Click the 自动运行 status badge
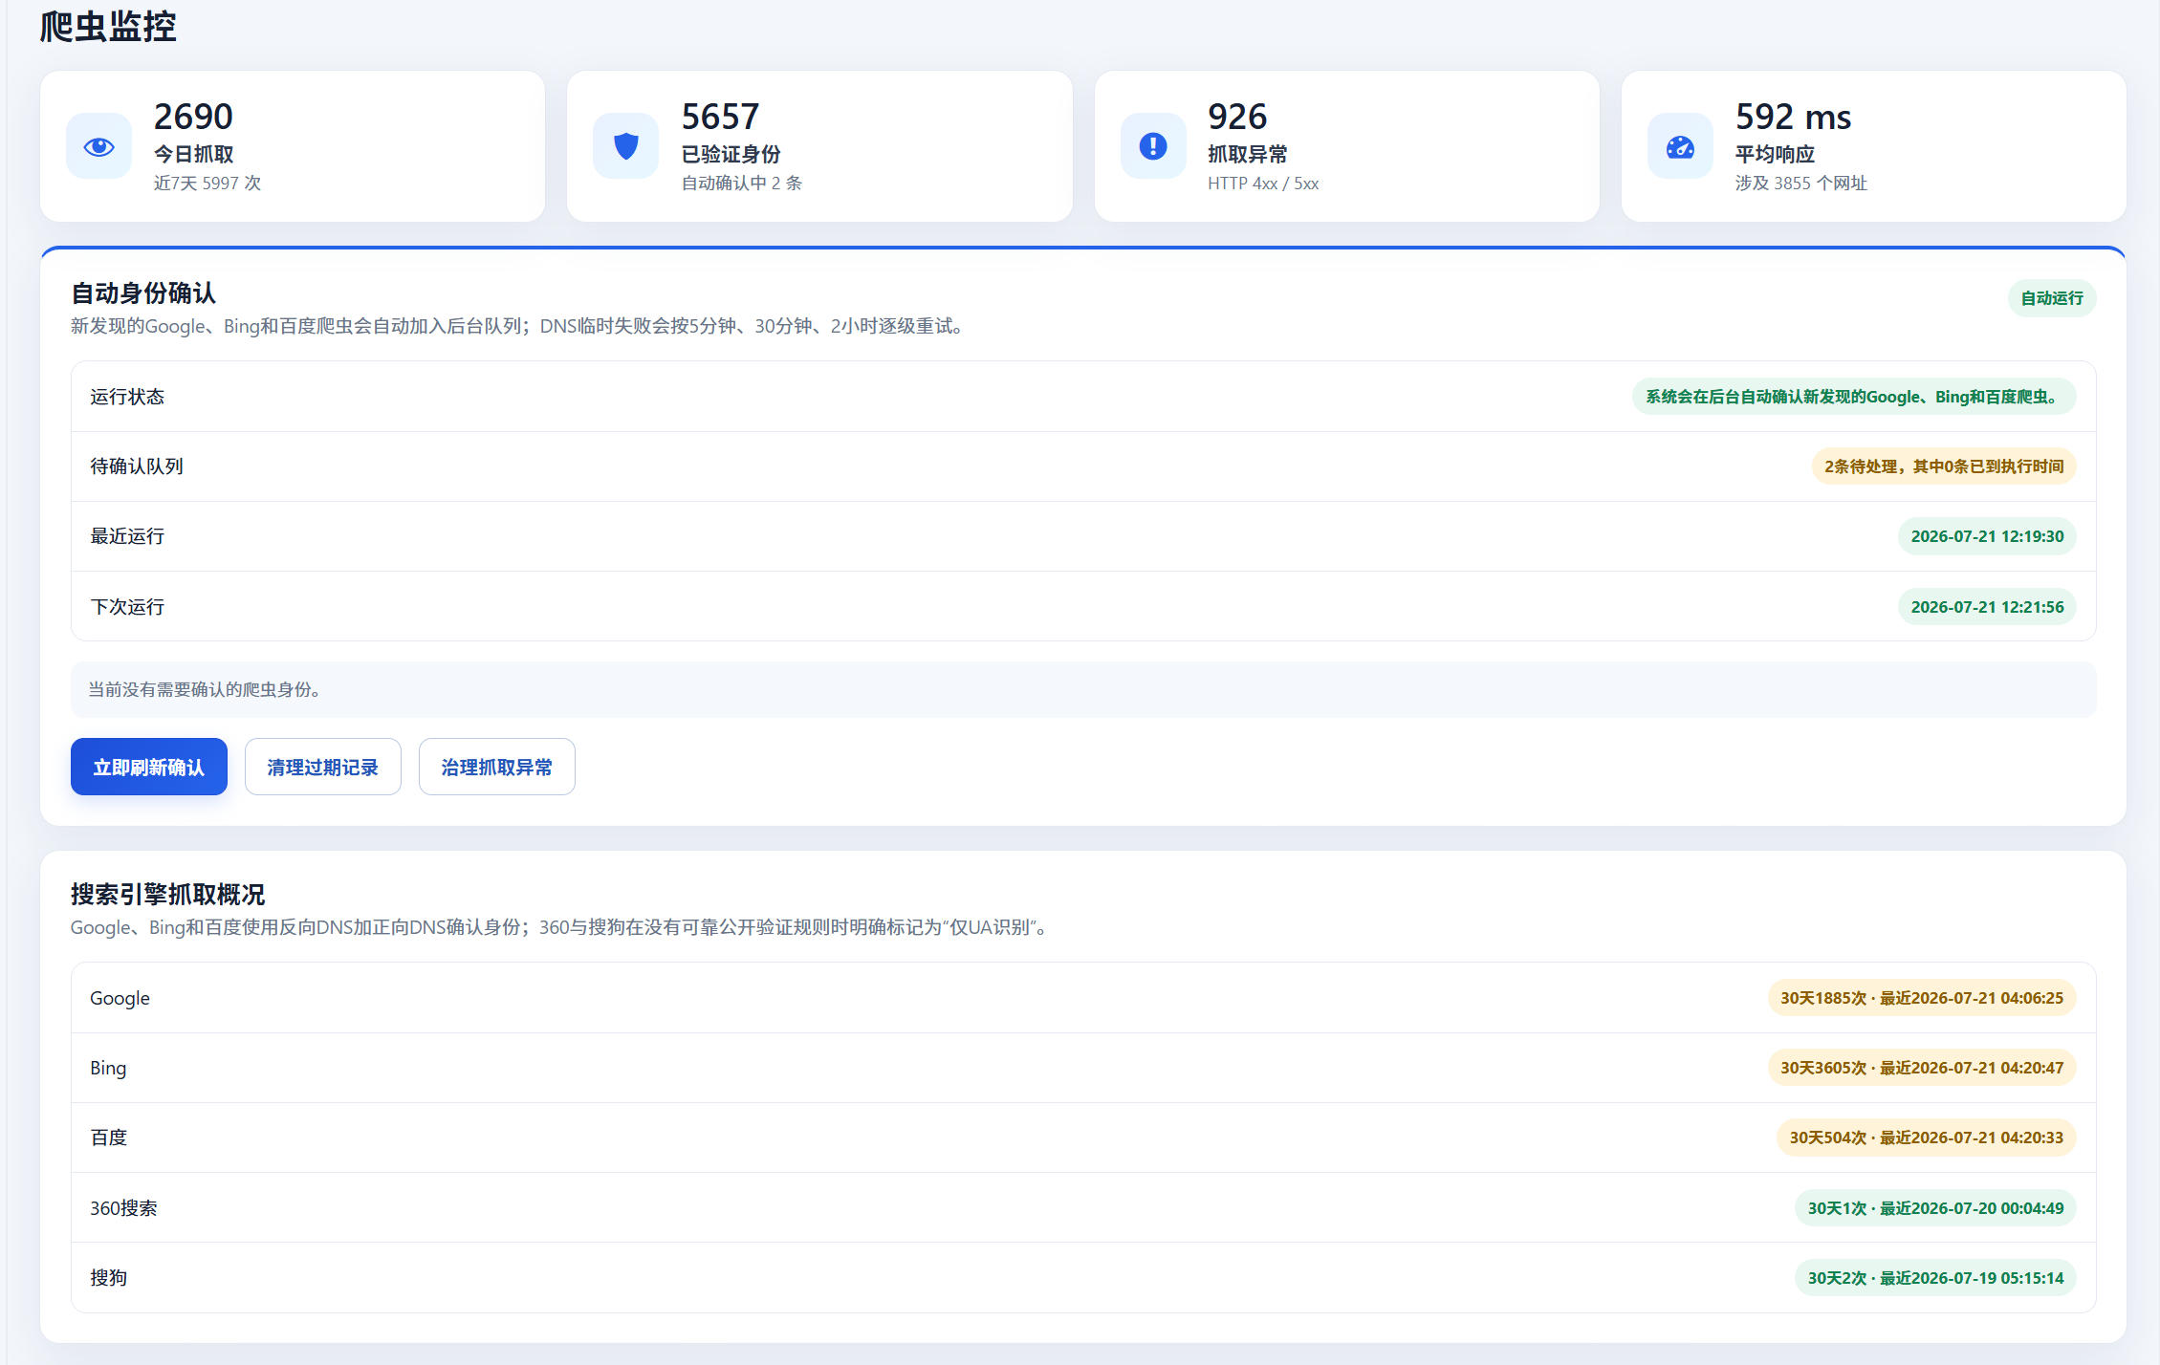 click(2052, 298)
